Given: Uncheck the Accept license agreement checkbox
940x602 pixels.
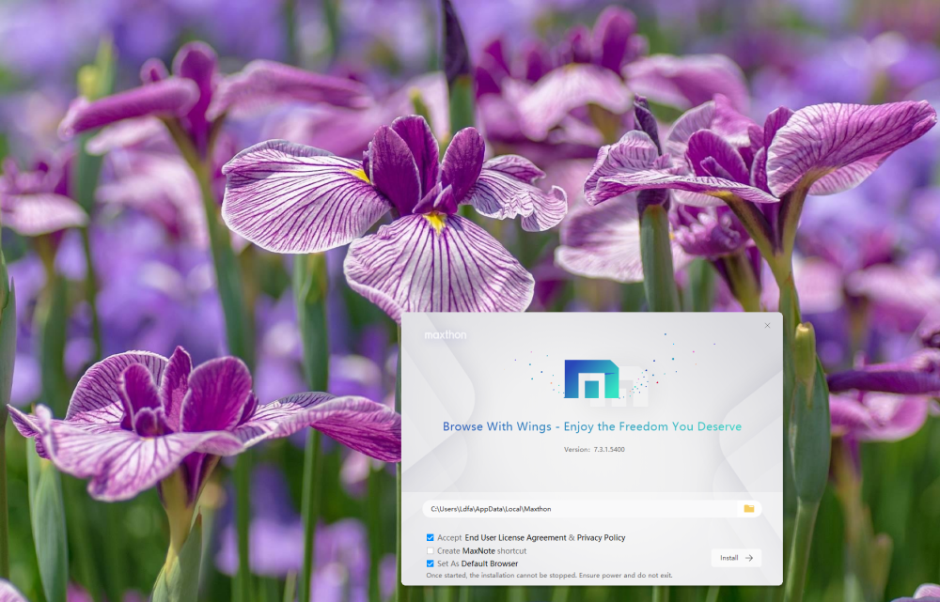Looking at the screenshot, I should pos(431,538).
